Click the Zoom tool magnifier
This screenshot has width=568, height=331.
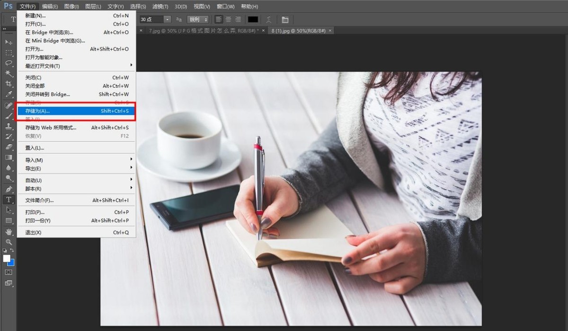coord(9,242)
